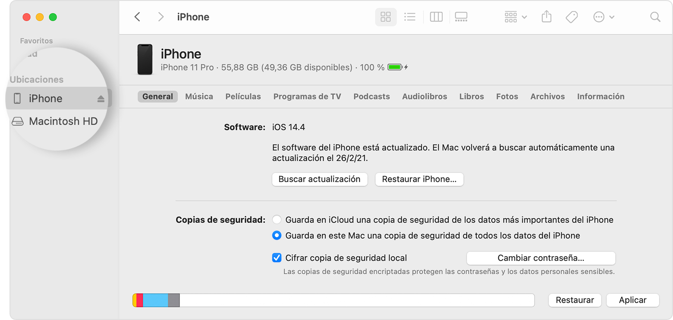The height and width of the screenshot is (320, 673).
Task: Eject the iPhone from sidebar
Action: click(x=101, y=99)
